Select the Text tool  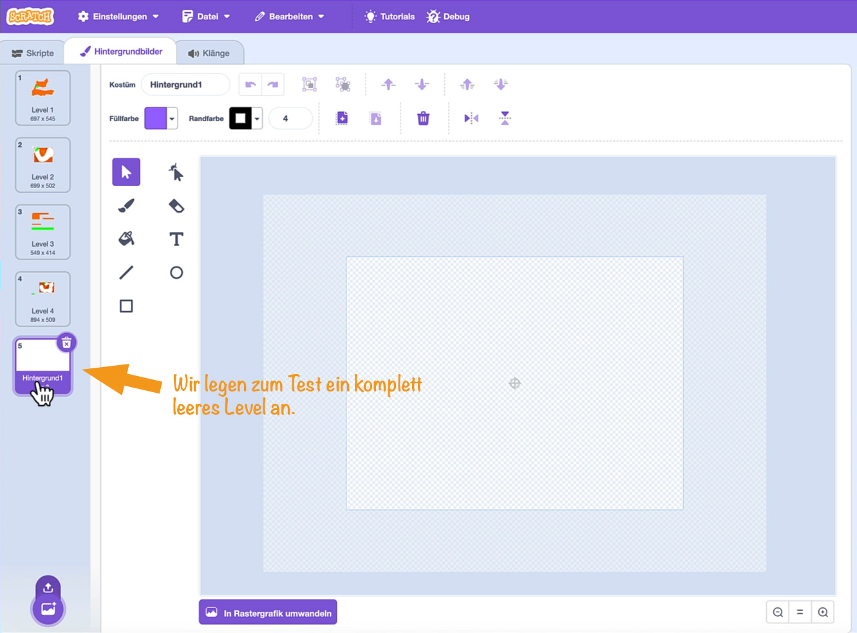click(x=176, y=239)
